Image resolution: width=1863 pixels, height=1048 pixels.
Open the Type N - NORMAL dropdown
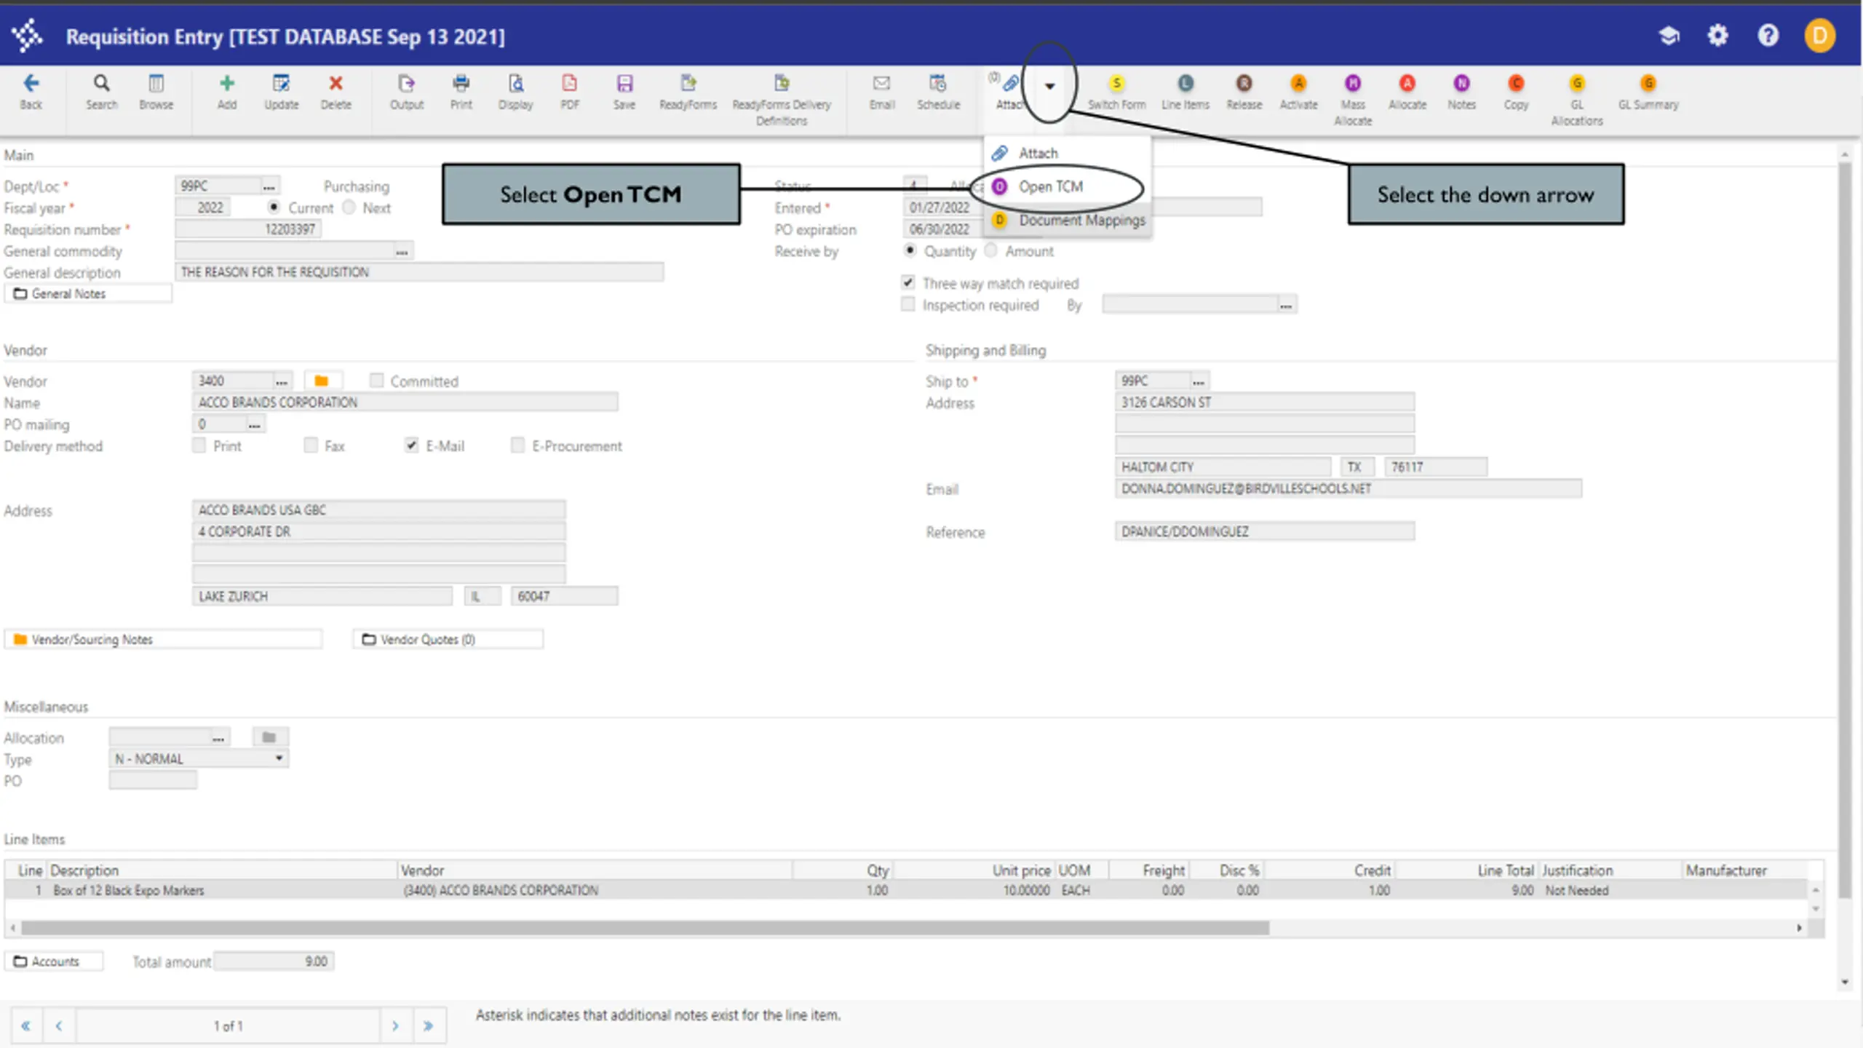click(199, 758)
